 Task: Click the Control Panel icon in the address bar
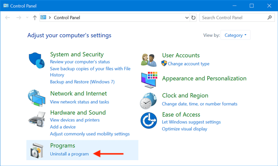click(43, 17)
